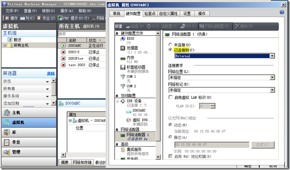Screen dimensions: 290x170
Task: Sort by the 名称 column header
Action: [77, 40]
